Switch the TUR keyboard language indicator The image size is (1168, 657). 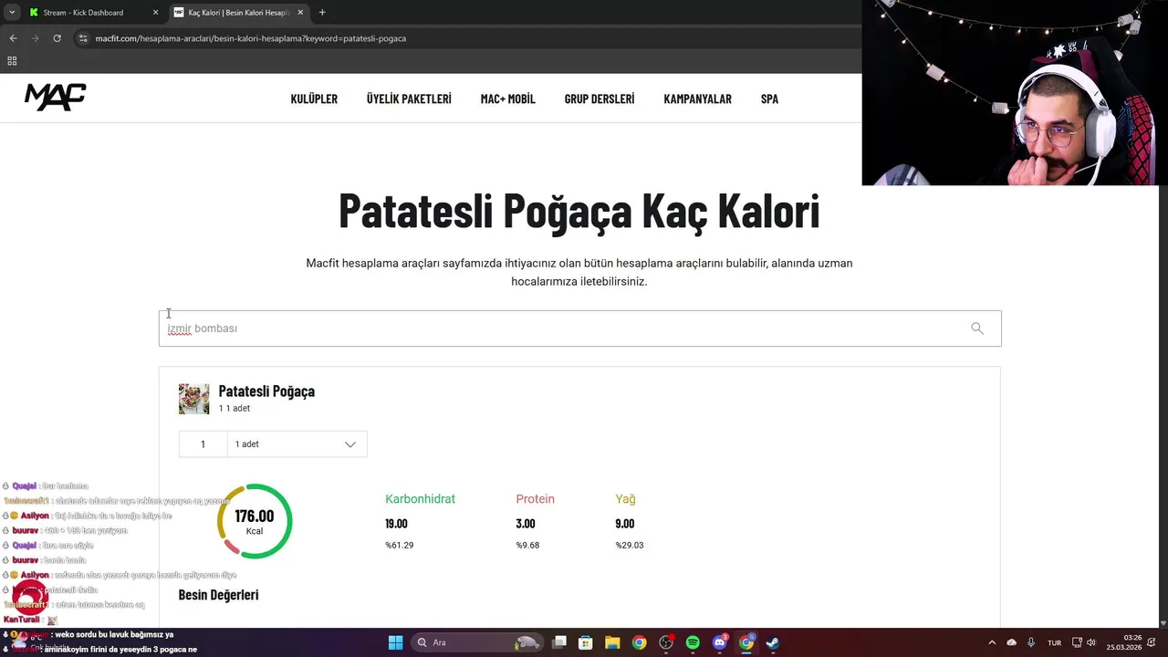point(1054,642)
